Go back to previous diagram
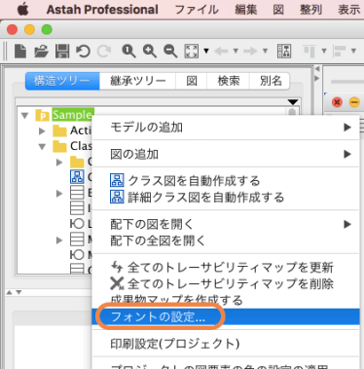 coord(221,51)
